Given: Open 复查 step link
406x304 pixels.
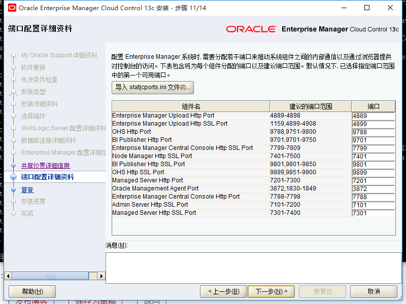Looking at the screenshot, I should 27,189.
